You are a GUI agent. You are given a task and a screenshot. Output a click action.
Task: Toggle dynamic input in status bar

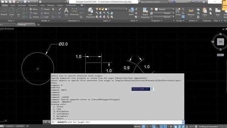pos(154,127)
